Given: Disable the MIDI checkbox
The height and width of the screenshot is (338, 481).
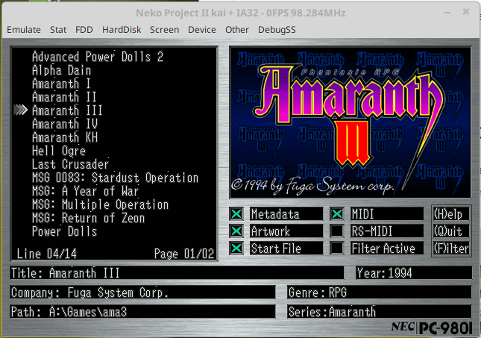Looking at the screenshot, I should coord(338,214).
